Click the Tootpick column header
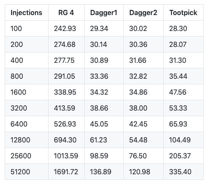 point(184,12)
